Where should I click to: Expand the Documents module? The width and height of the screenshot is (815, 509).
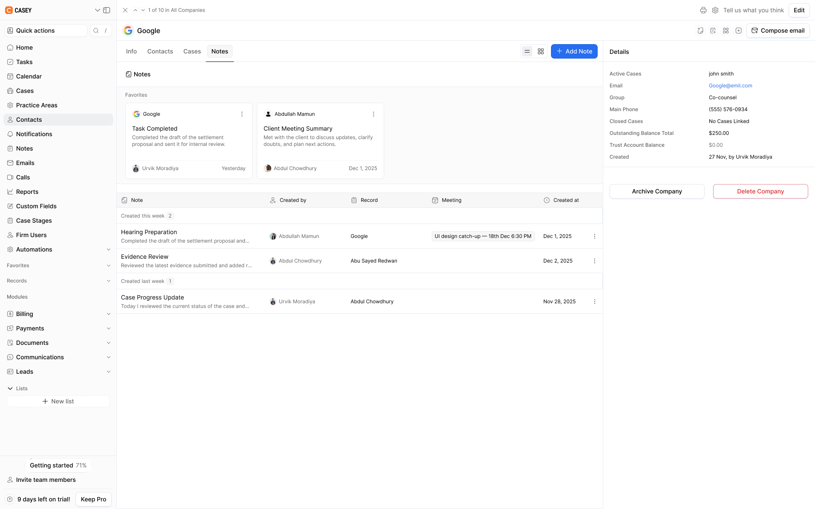(109, 343)
